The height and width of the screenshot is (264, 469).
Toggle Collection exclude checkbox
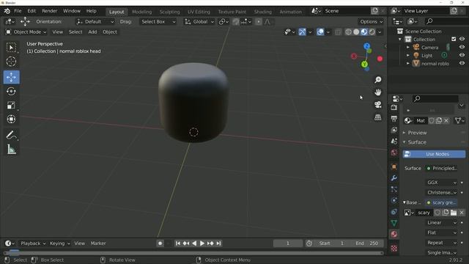454,39
